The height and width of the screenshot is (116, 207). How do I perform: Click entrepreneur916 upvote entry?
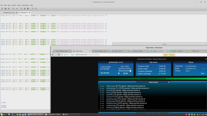tap(127, 88)
